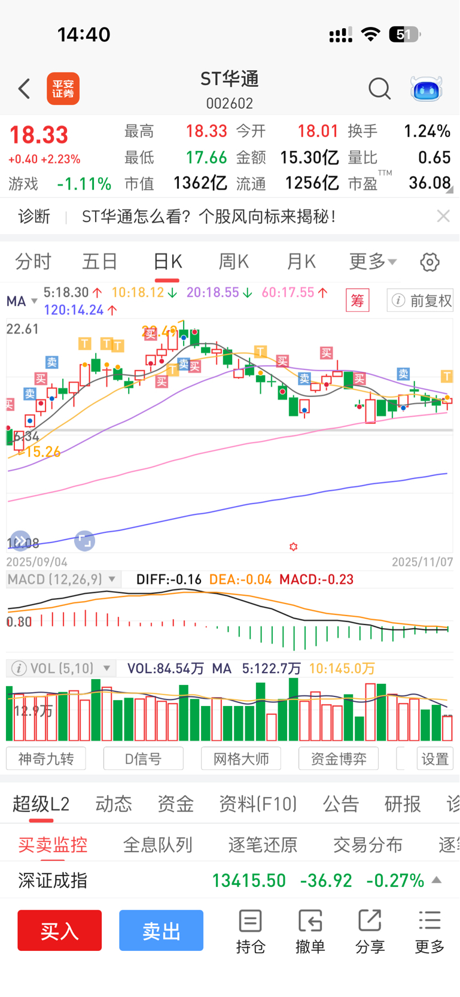Image resolution: width=460 pixels, height=997 pixels.
Task: Open the 公告 tab
Action: [341, 804]
